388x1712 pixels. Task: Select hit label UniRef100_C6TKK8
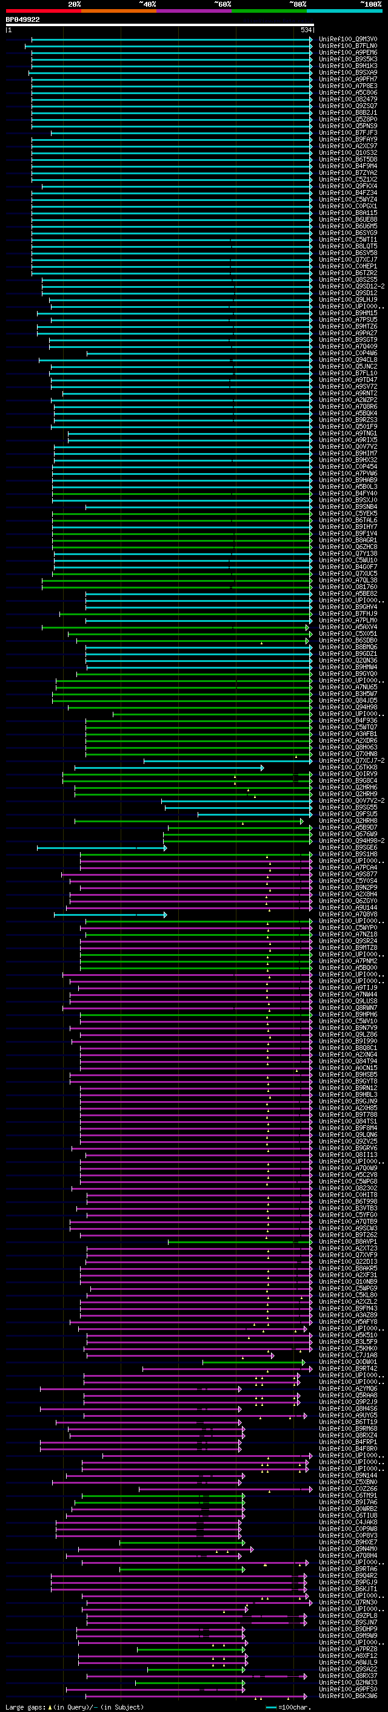(348, 768)
